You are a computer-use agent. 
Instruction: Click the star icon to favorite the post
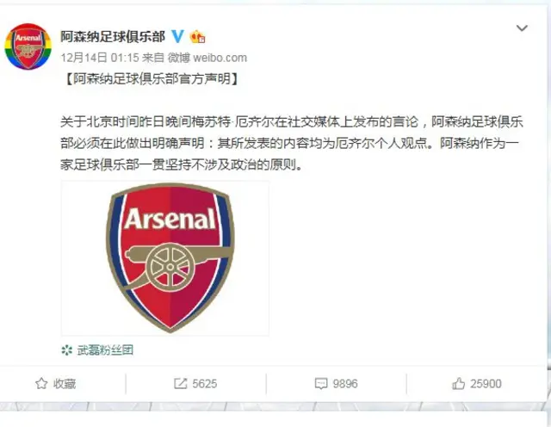[x=40, y=383]
